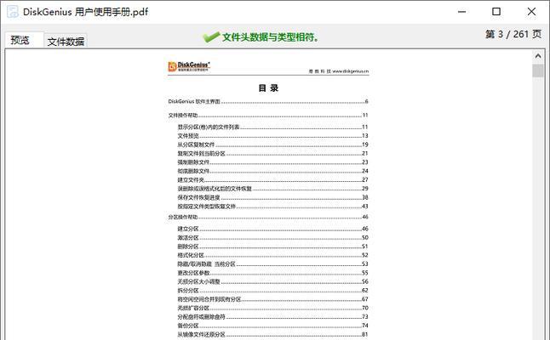550x340 pixels.
Task: Click the PDF file icon in title bar
Action: [x=13, y=12]
